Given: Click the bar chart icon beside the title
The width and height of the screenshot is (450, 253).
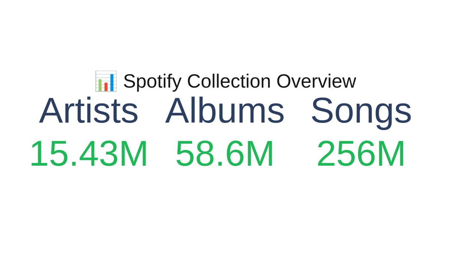Looking at the screenshot, I should coord(106,81).
